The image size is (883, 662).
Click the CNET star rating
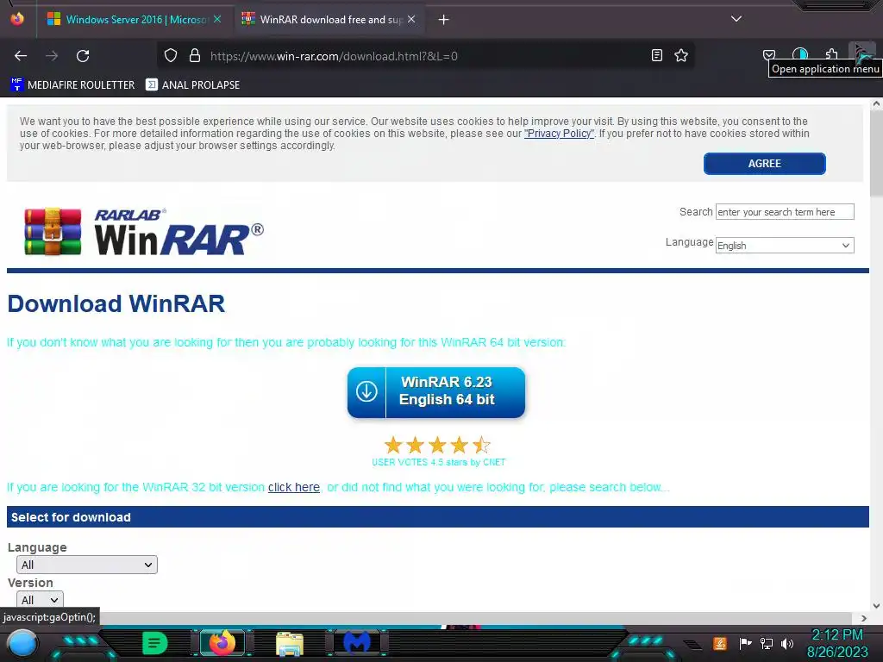(x=437, y=446)
